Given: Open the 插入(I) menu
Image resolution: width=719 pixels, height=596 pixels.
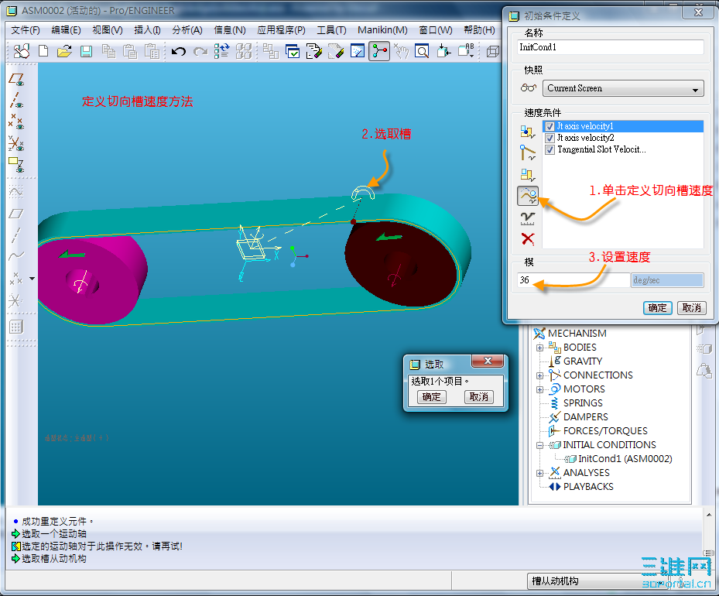Looking at the screenshot, I should coord(147,30).
